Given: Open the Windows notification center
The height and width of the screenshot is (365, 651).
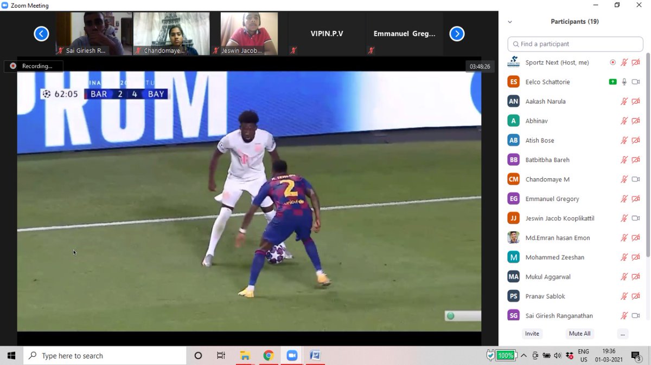Looking at the screenshot, I should coord(636,356).
